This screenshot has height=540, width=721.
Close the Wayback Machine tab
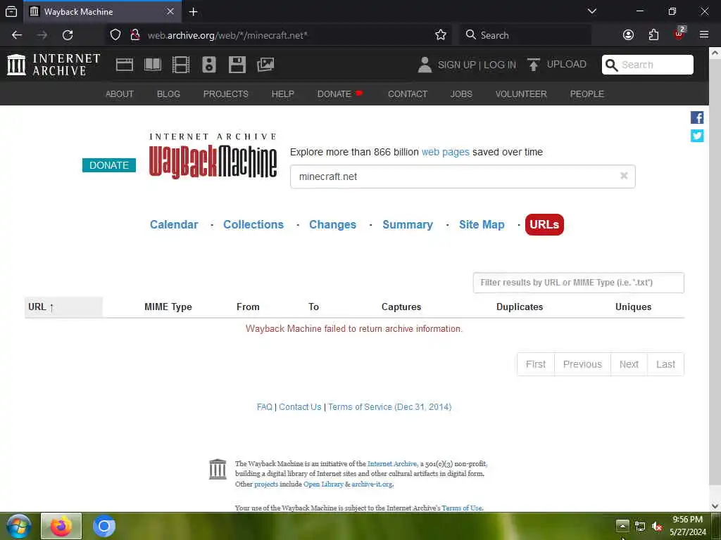[x=170, y=11]
